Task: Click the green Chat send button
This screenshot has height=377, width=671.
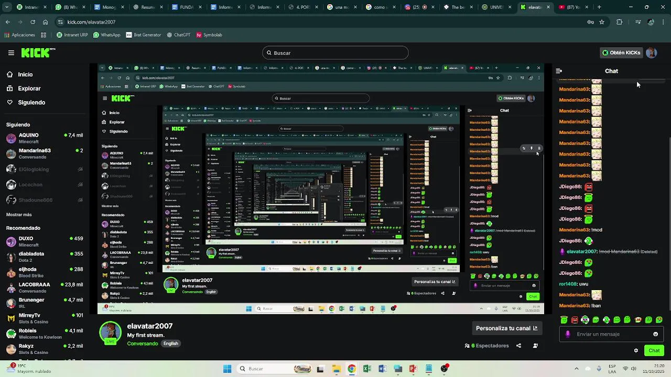Action: pyautogui.click(x=654, y=350)
